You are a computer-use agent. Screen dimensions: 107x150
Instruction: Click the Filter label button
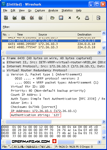(6, 27)
